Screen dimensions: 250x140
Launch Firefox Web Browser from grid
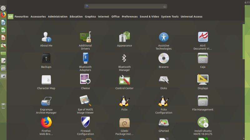coord(46,126)
